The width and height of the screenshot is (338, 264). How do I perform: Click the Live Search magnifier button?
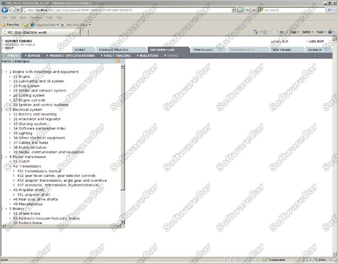pos(329,10)
